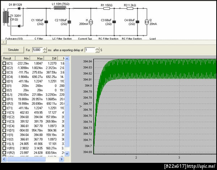217x170 pixels.
Task: Check the I(R1) result checkbox
Action: [4, 99]
